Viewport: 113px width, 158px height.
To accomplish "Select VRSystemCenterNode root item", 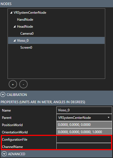I will [30, 13].
